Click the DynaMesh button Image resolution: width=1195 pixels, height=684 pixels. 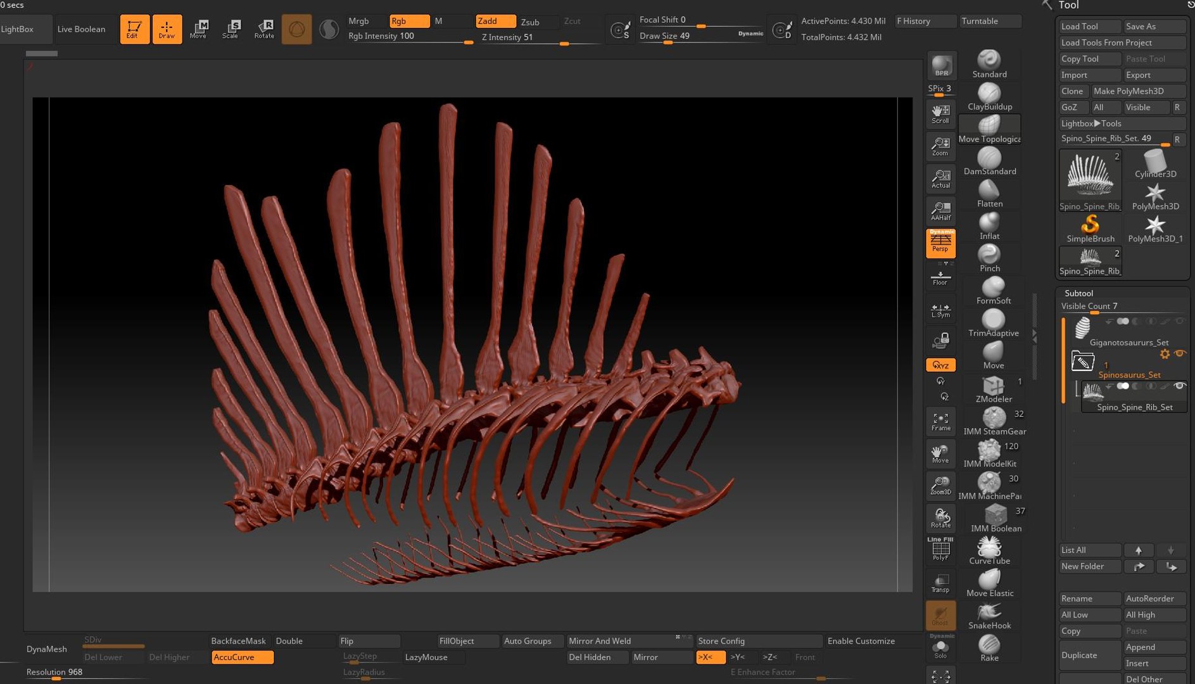[x=47, y=649]
